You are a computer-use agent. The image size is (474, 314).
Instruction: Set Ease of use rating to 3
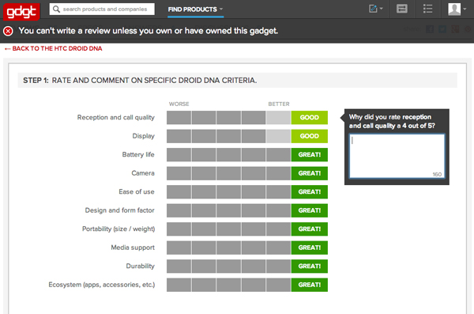pos(228,192)
